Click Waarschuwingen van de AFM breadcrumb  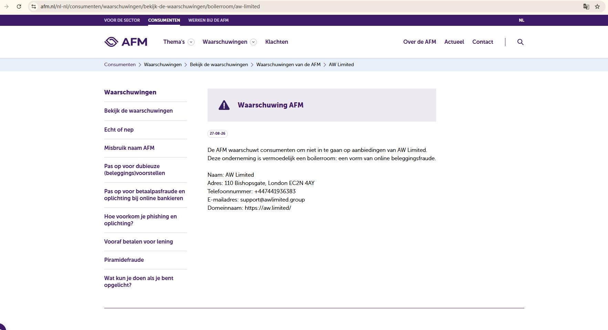pyautogui.click(x=288, y=64)
